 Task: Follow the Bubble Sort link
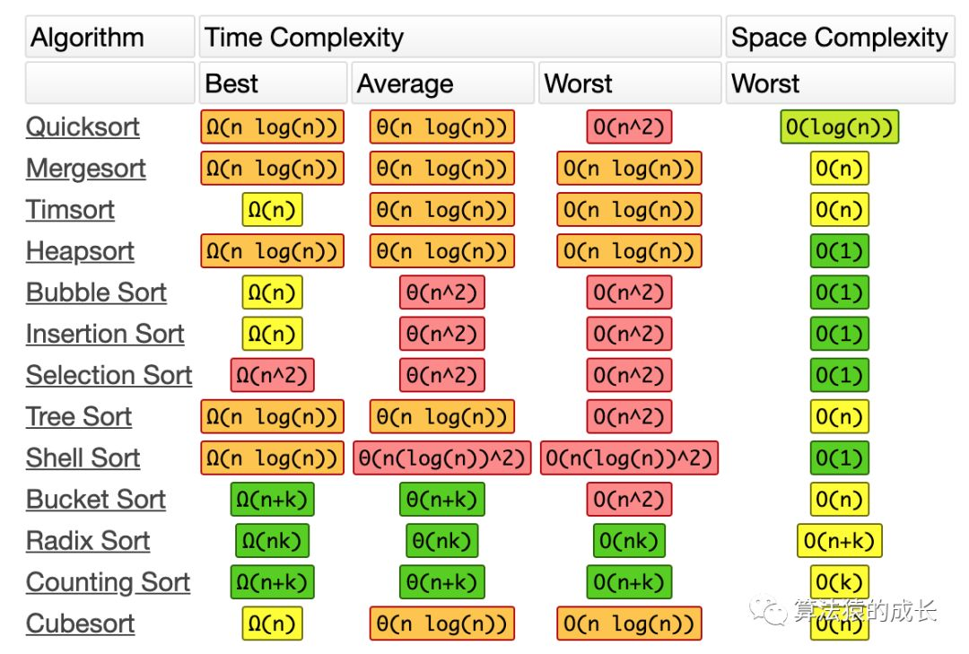tap(96, 292)
